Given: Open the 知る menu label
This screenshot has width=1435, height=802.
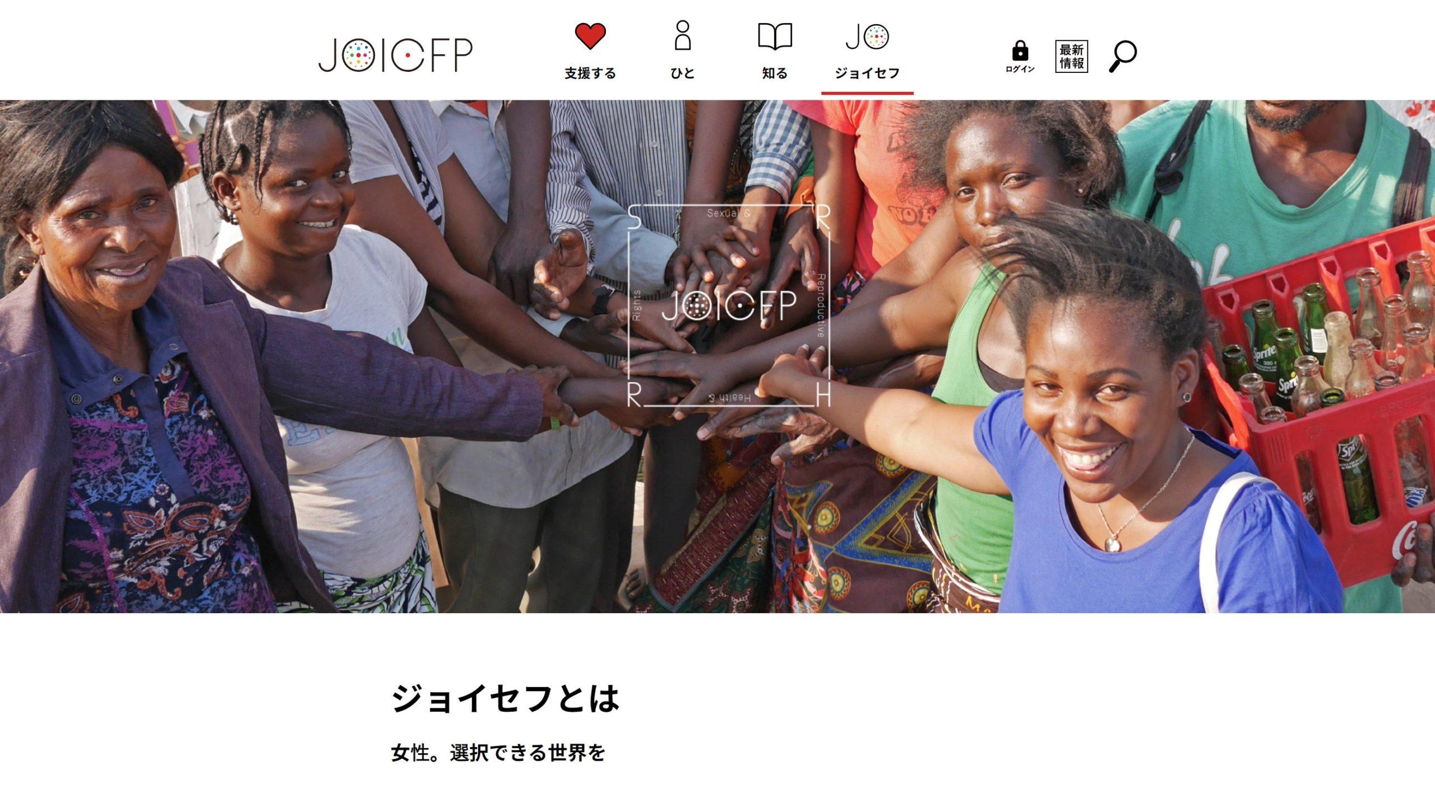Looking at the screenshot, I should [775, 73].
